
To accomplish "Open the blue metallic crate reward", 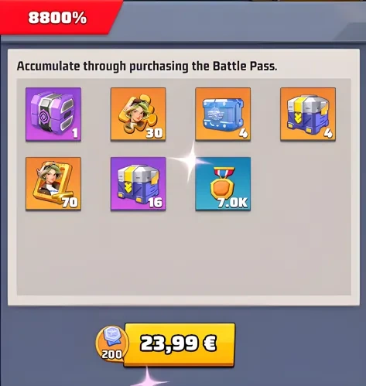I will 223,114.
